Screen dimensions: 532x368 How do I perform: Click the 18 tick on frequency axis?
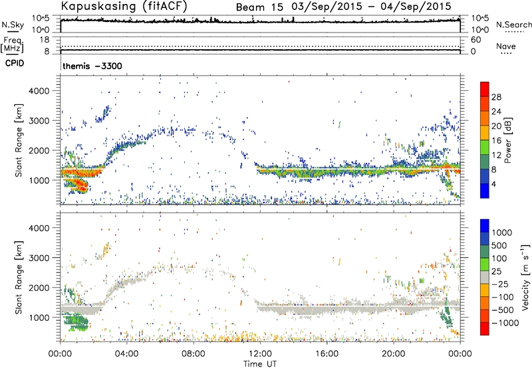click(44, 40)
